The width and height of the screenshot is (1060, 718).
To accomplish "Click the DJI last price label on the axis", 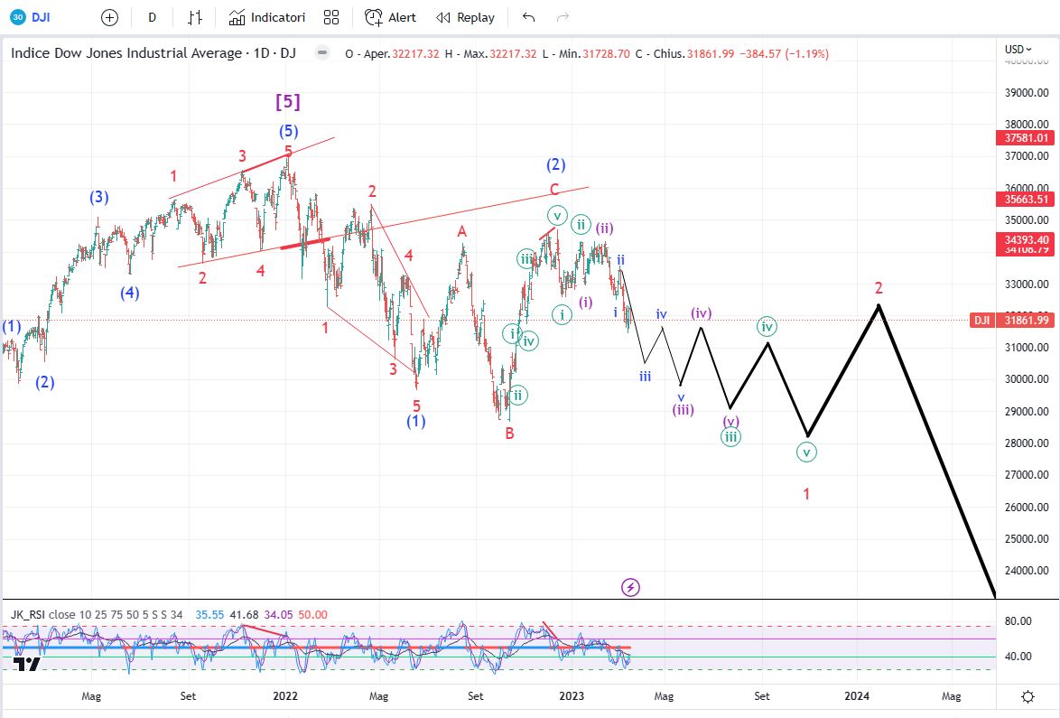I will pos(1011,321).
